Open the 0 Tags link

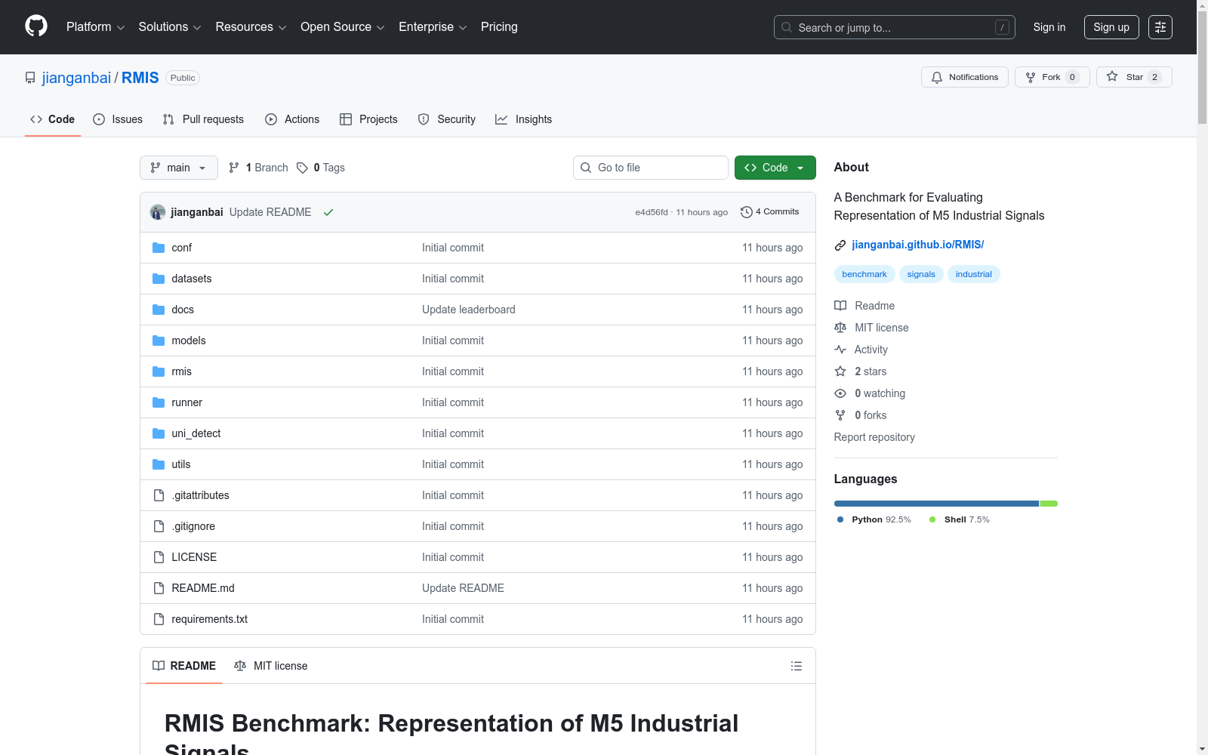[321, 168]
